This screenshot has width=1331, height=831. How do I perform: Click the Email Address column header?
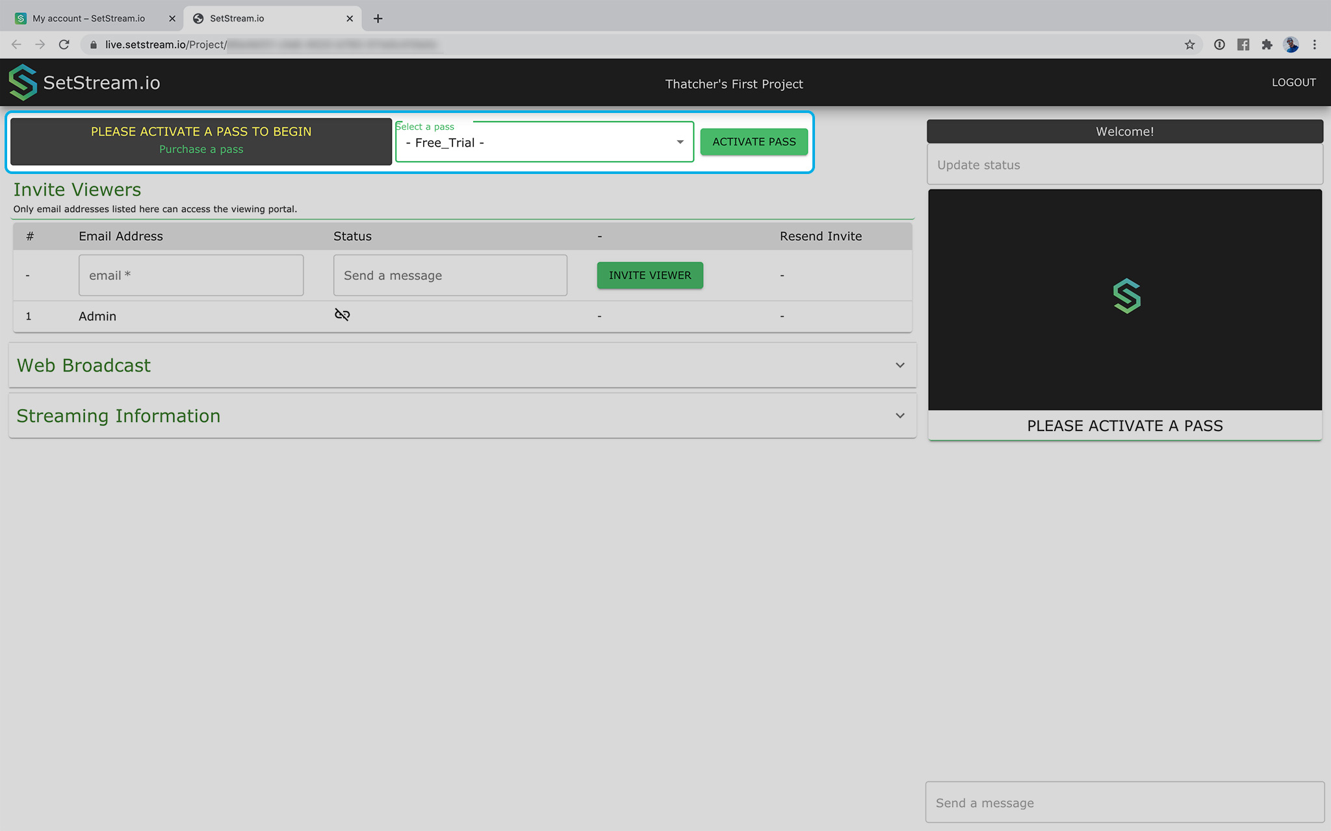(x=121, y=236)
